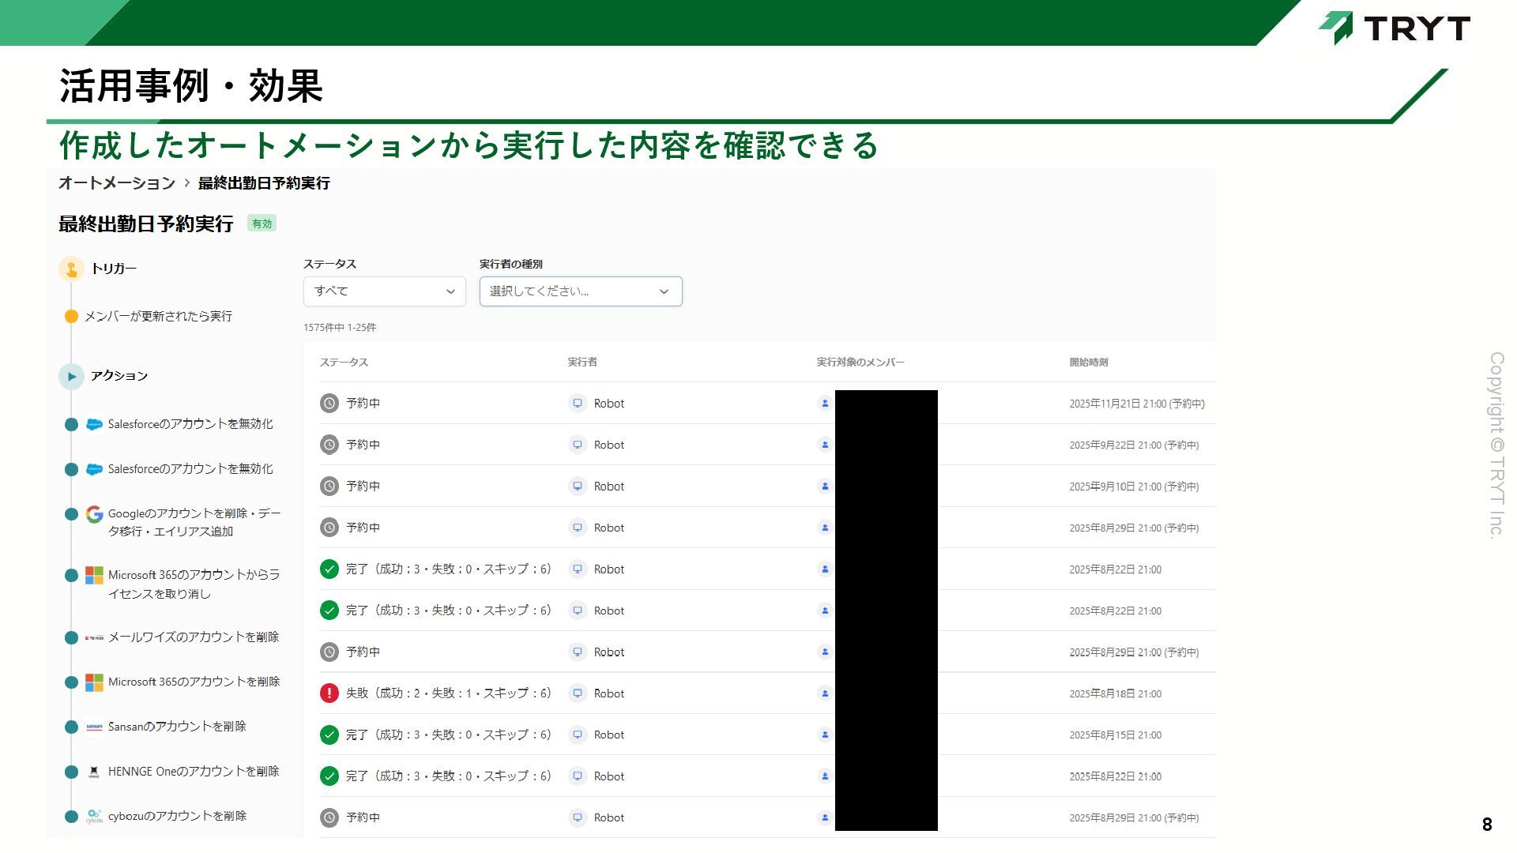This screenshot has width=1517, height=853.
Task: Select メンバーが更新されたら実行 trigger item
Action: tap(158, 316)
